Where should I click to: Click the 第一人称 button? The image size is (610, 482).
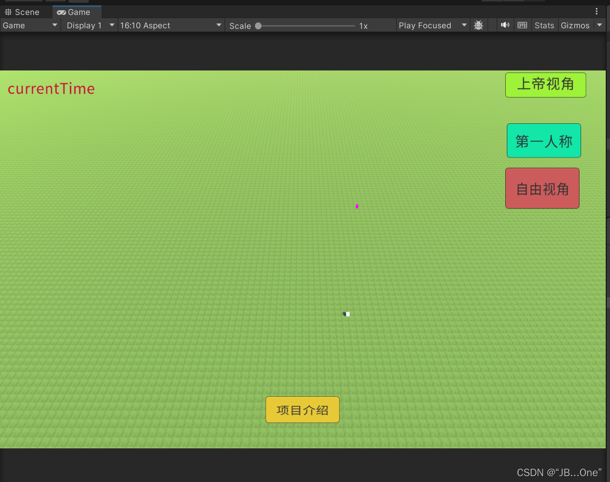(544, 140)
